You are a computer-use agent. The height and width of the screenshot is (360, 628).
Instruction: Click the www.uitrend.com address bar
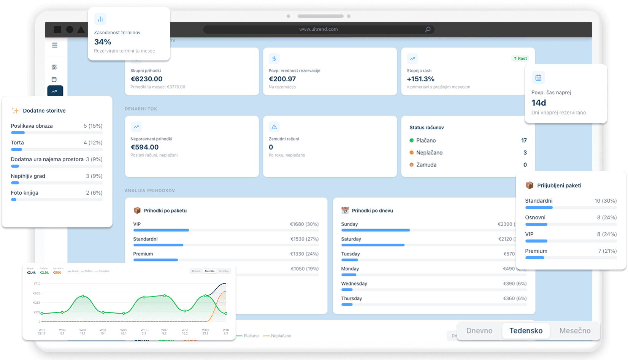click(x=318, y=29)
